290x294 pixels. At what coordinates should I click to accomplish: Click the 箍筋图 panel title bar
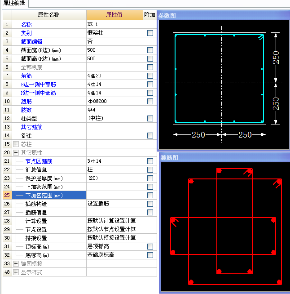click(x=224, y=157)
